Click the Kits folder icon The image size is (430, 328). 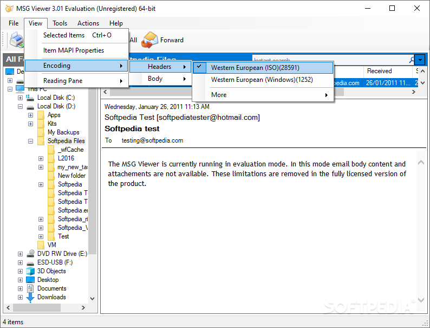pyautogui.click(x=41, y=124)
